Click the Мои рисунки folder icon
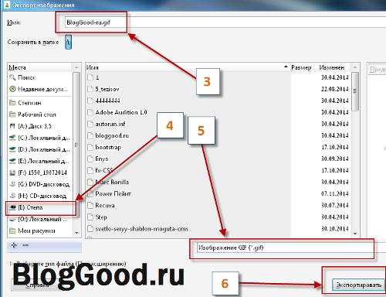 tap(12, 230)
